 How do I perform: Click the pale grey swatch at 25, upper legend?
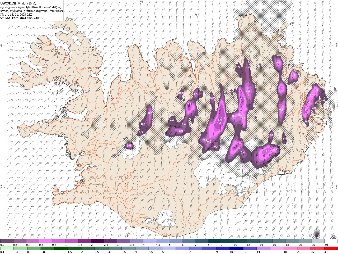[x=318, y=241]
